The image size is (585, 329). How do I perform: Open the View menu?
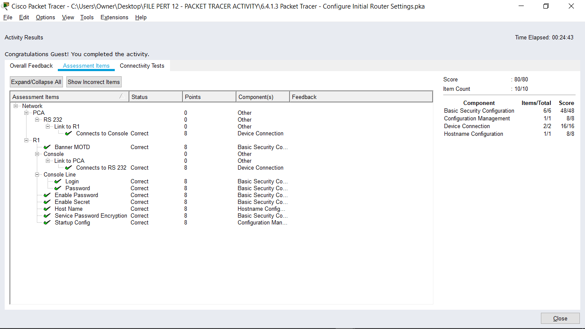pyautogui.click(x=68, y=17)
